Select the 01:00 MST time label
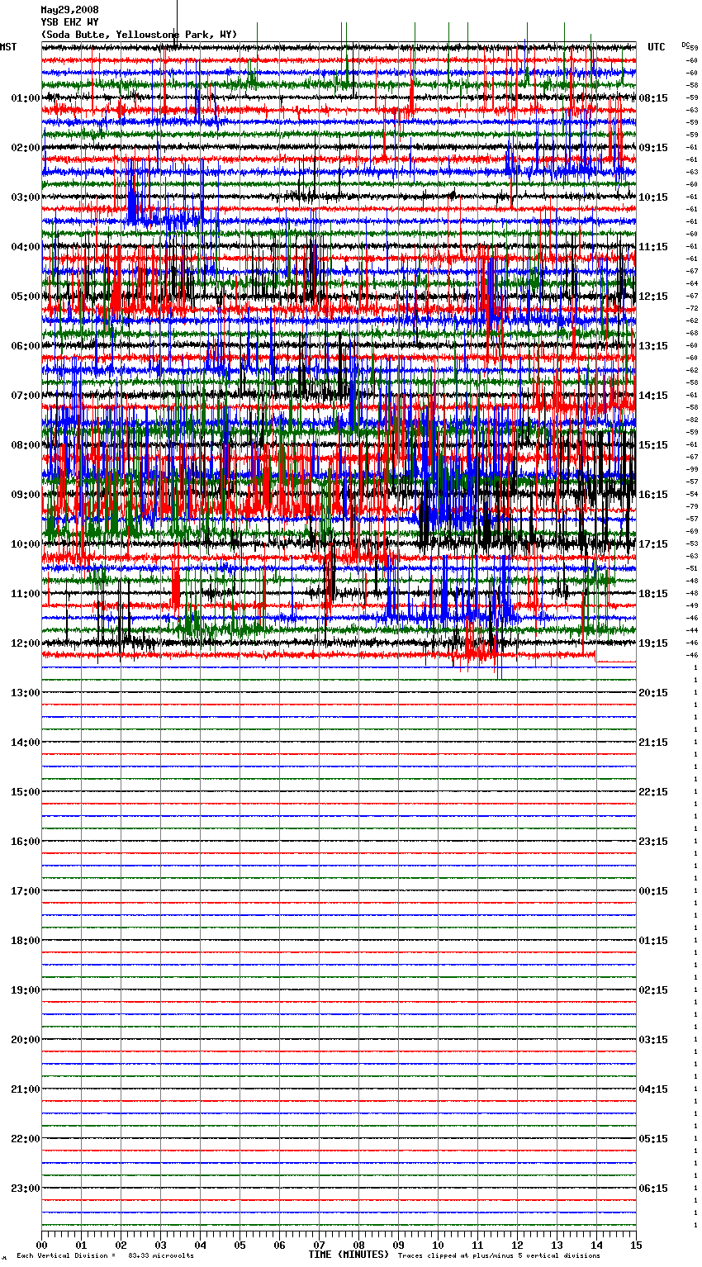 26,98
